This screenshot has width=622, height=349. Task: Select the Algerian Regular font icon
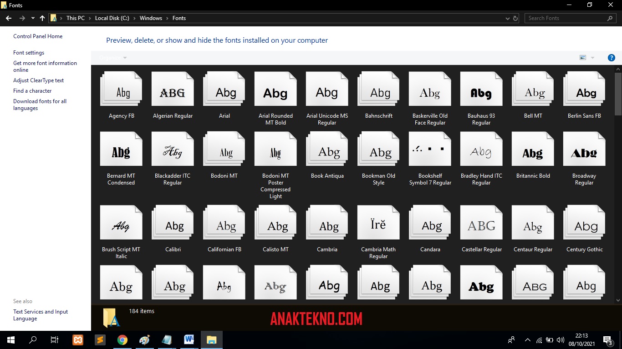point(173,89)
